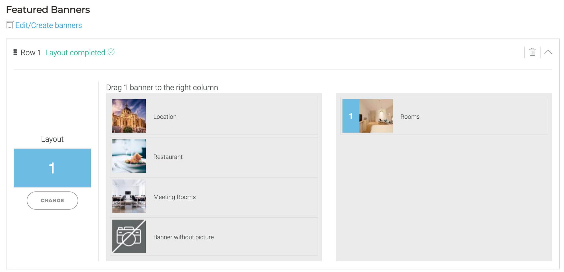Click the banner icon beside Edit/Create banners

(x=10, y=25)
